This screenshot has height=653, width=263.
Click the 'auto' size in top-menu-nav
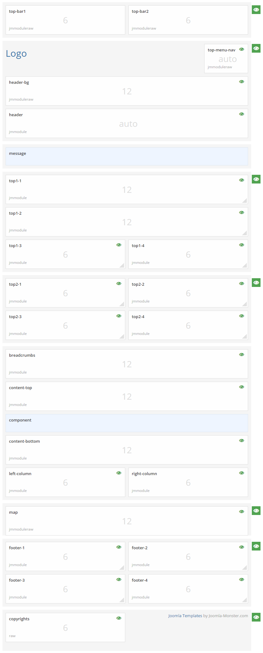228,59
